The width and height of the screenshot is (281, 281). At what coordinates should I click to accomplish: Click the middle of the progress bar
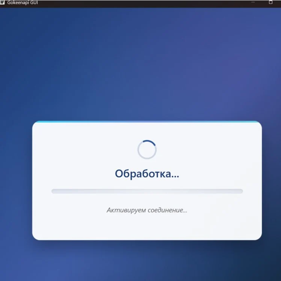pyautogui.click(x=147, y=191)
